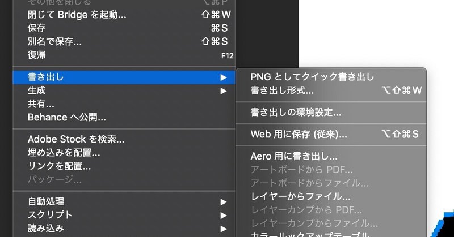Choose Behance へ公開... entry

point(124,117)
